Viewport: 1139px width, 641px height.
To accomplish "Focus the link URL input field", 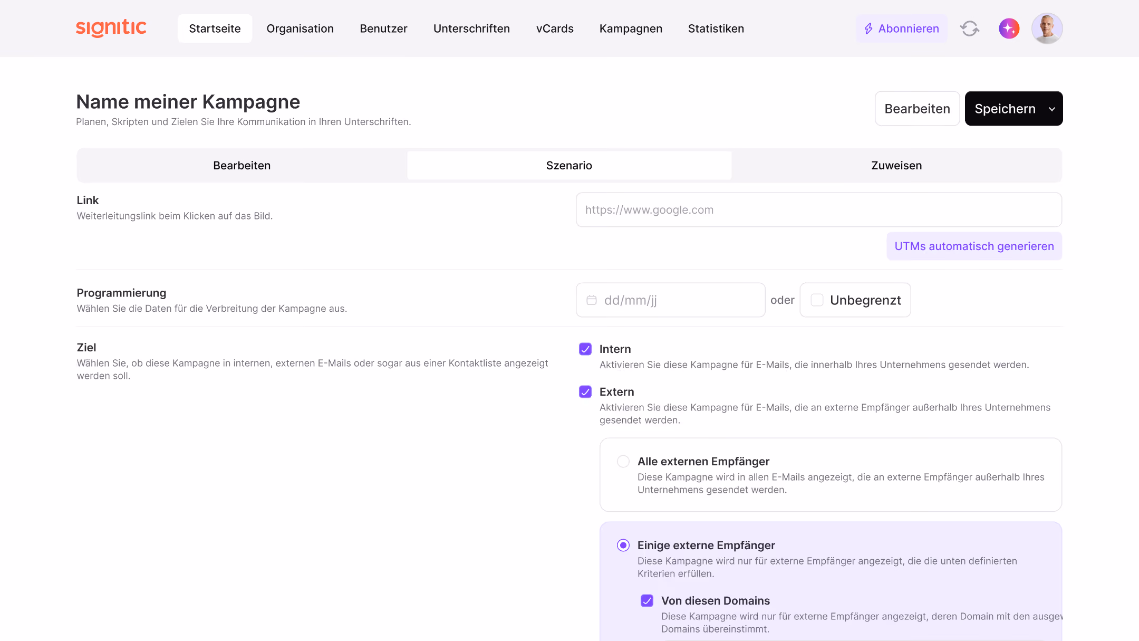I will [x=818, y=209].
